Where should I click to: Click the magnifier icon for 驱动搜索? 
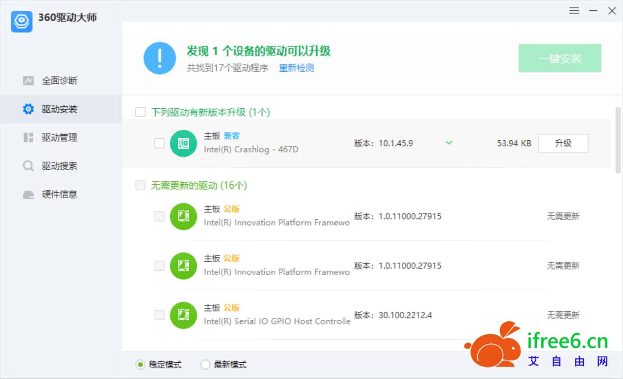point(28,166)
